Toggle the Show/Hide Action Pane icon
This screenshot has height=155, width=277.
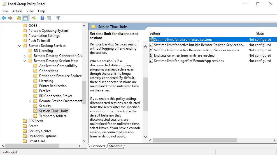pos(49,18)
